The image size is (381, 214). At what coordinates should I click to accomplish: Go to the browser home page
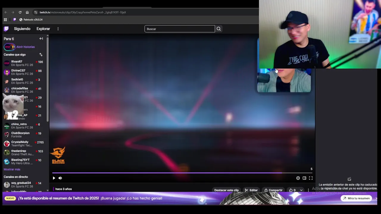(27, 12)
